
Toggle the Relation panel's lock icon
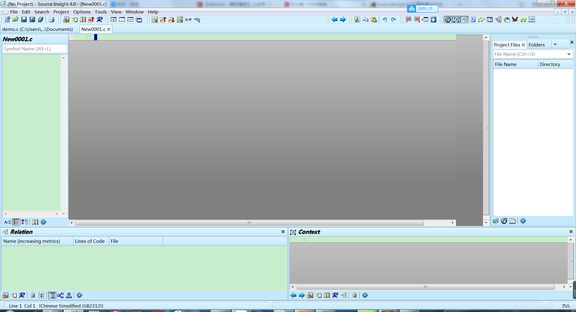coord(33,295)
